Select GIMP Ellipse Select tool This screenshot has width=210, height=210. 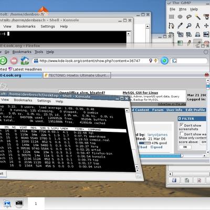[180, 17]
